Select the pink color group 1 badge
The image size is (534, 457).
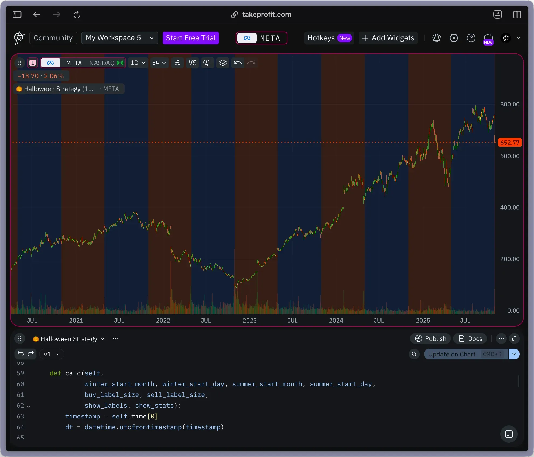pos(33,63)
